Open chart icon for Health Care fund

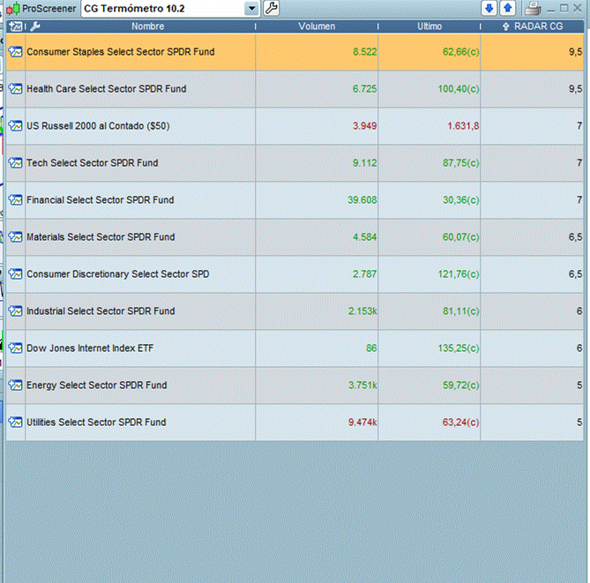(15, 89)
